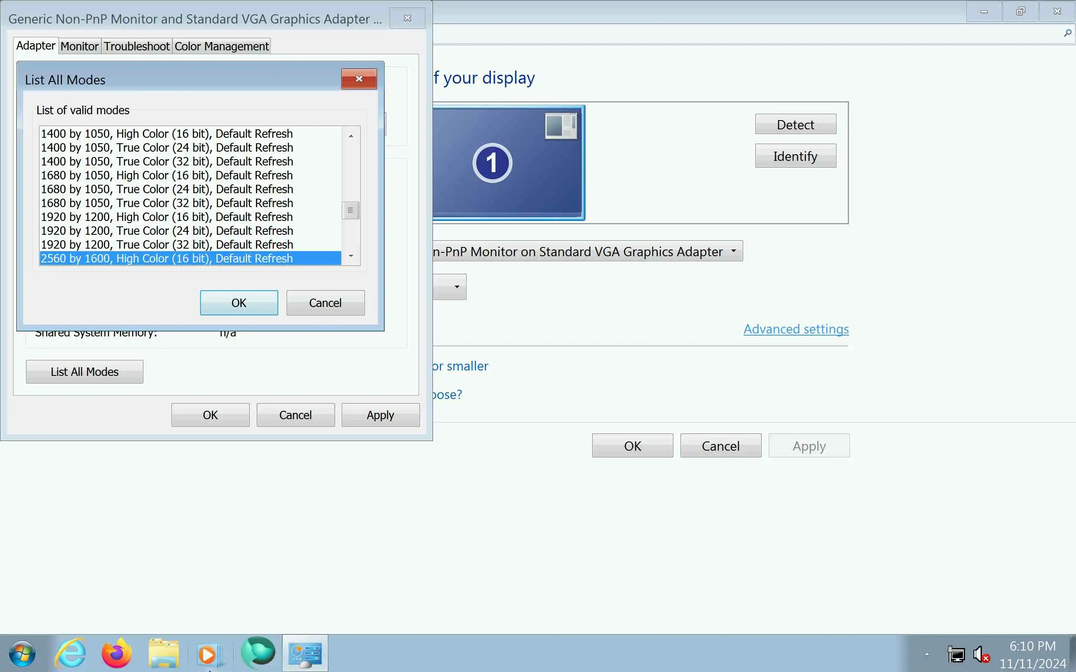Click the Start orb button
The image size is (1076, 672).
tap(22, 654)
